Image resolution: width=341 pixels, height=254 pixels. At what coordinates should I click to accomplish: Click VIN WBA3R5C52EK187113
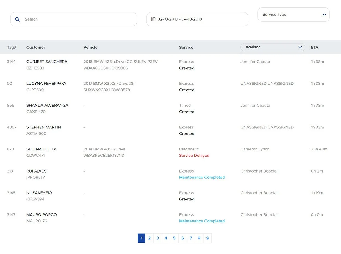(104, 156)
